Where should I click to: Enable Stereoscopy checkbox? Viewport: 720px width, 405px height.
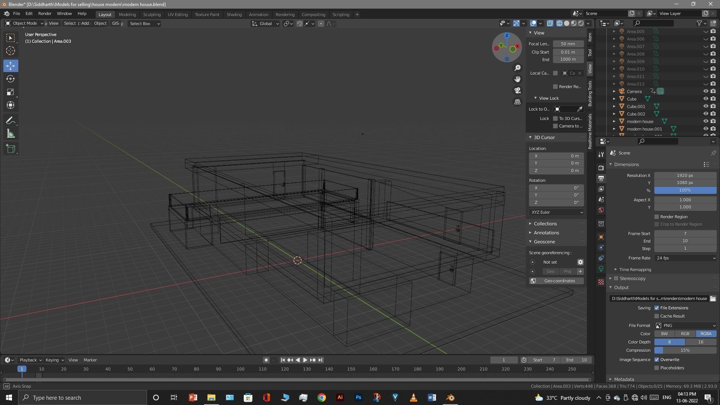point(616,279)
